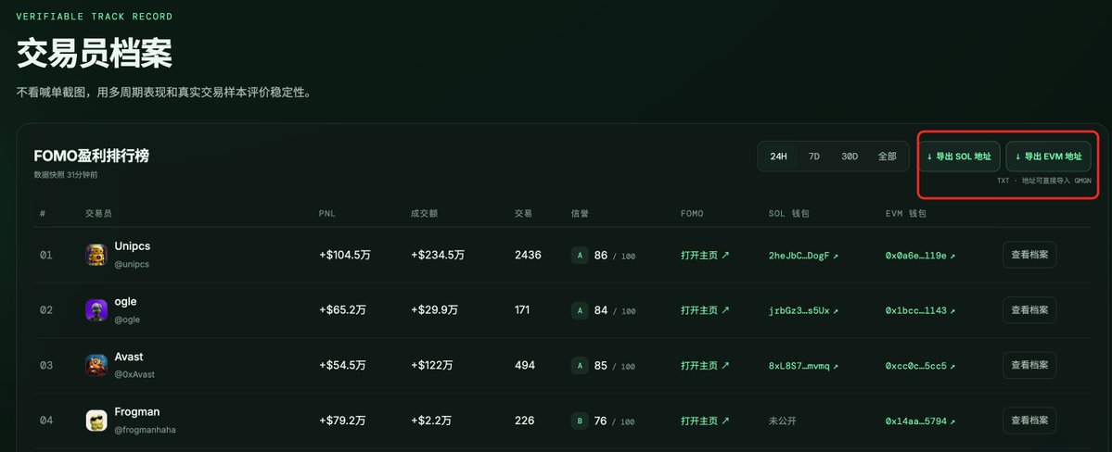Open EVM wallet 0x0a6e…119e
This screenshot has width=1112, height=452.
(x=920, y=256)
